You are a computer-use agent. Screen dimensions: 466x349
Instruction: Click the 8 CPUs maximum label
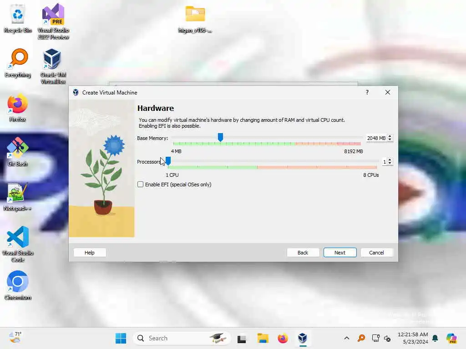[371, 175]
